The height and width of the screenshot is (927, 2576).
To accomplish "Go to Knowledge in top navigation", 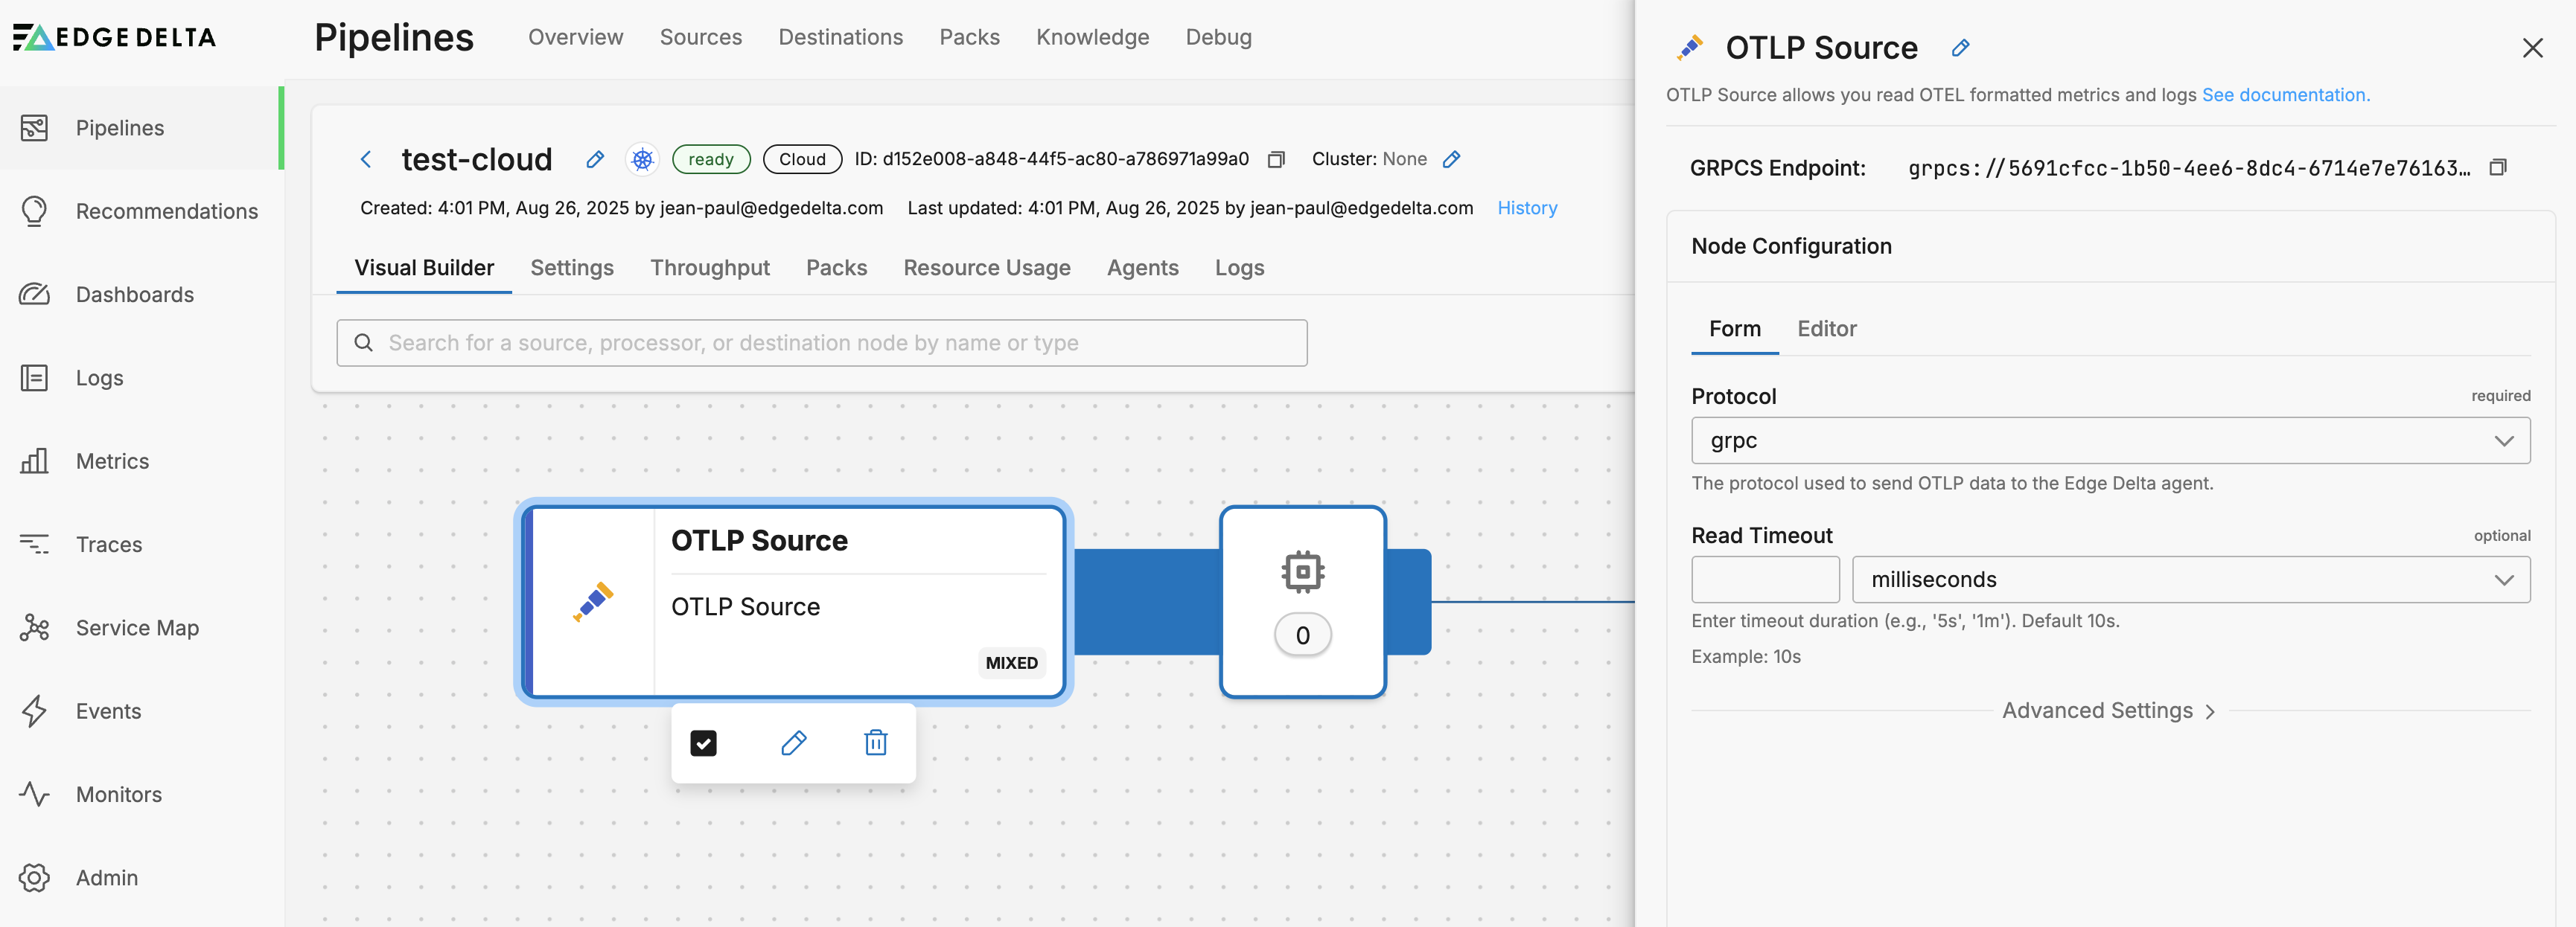I will [1093, 37].
